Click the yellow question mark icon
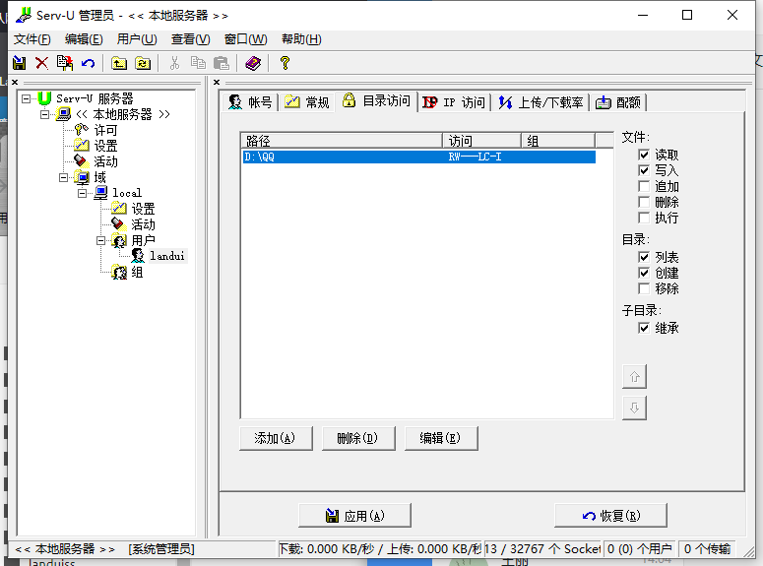Screen dimensions: 763x566 [285, 63]
